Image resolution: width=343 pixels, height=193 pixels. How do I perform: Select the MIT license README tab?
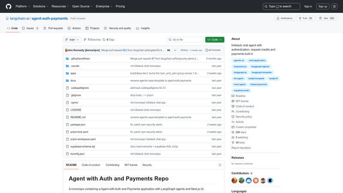[x=131, y=165]
